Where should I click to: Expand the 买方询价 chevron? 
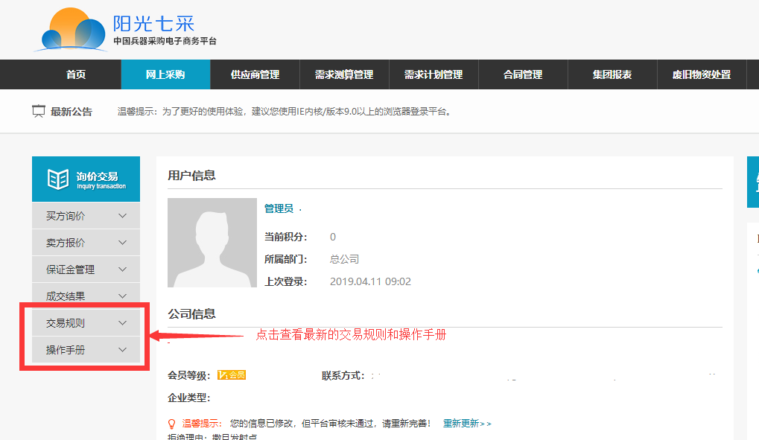122,216
